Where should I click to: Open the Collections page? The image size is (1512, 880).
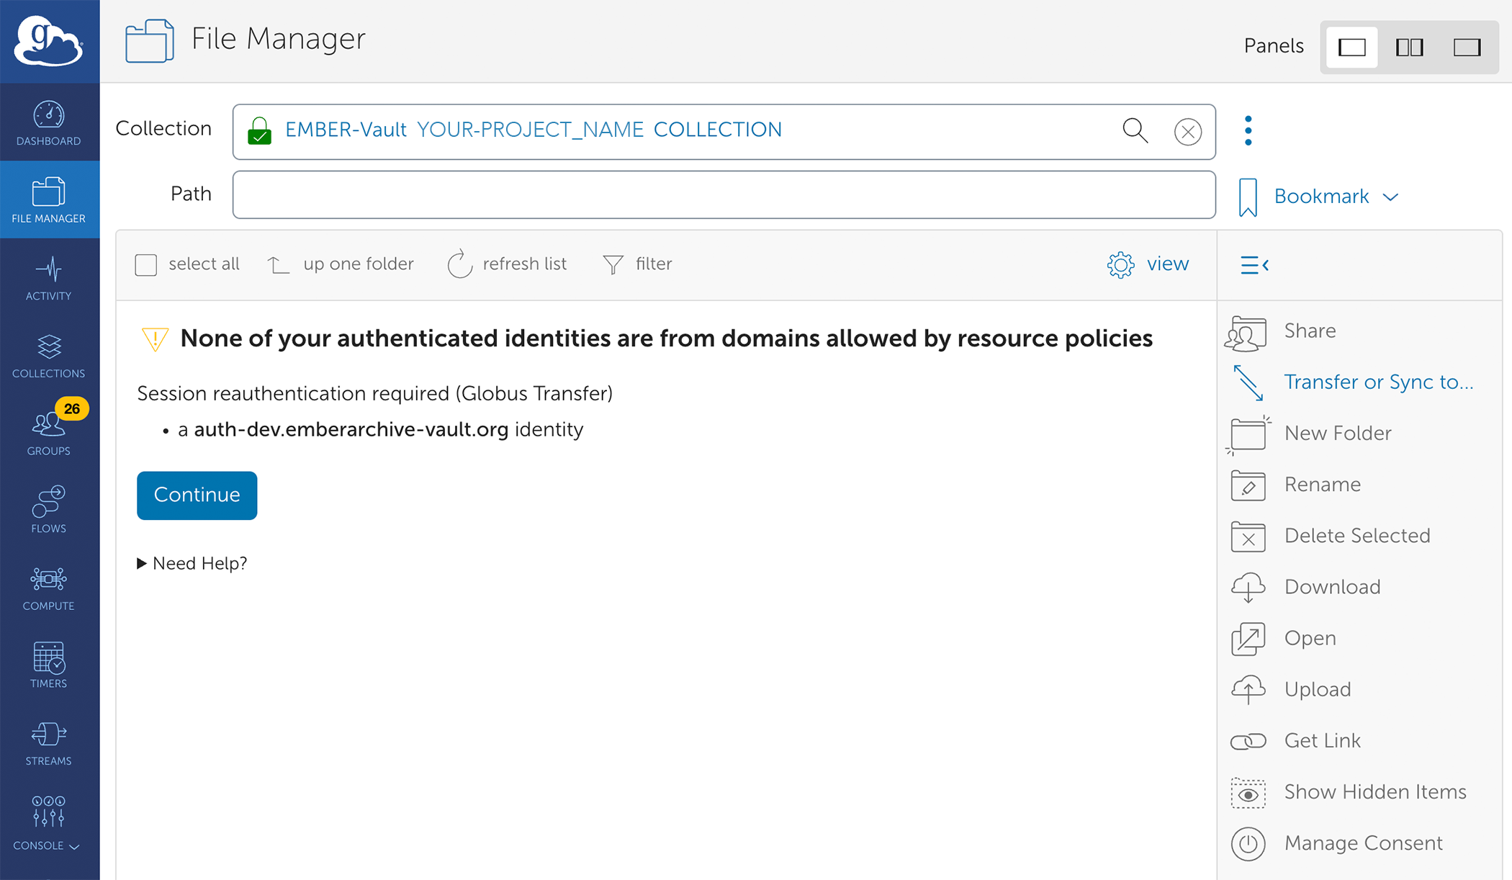(x=49, y=356)
